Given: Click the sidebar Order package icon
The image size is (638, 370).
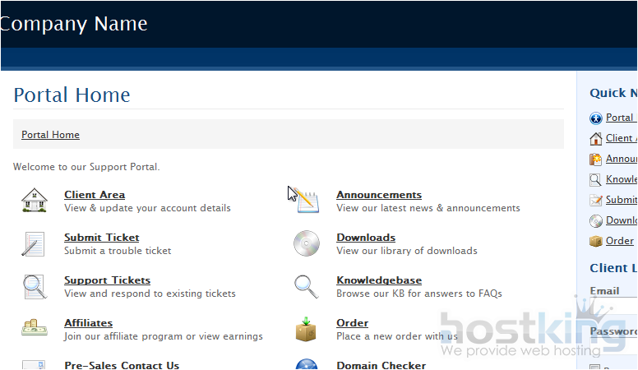Looking at the screenshot, I should click(x=596, y=242).
